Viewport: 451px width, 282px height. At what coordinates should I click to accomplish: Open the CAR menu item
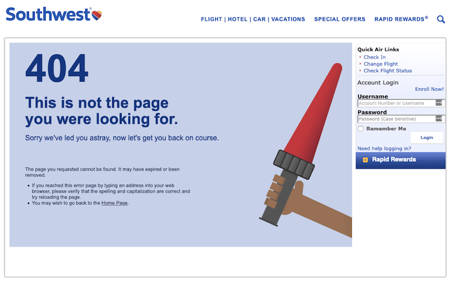point(260,19)
